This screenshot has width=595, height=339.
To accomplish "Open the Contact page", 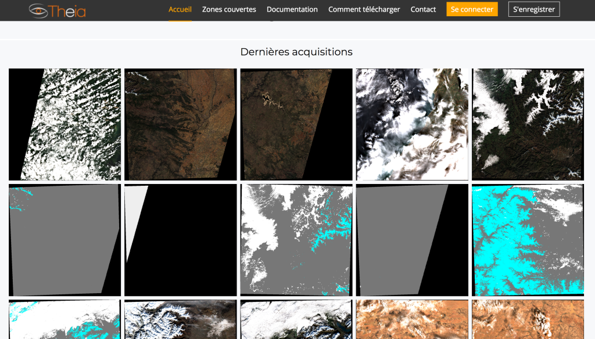I will (x=423, y=9).
